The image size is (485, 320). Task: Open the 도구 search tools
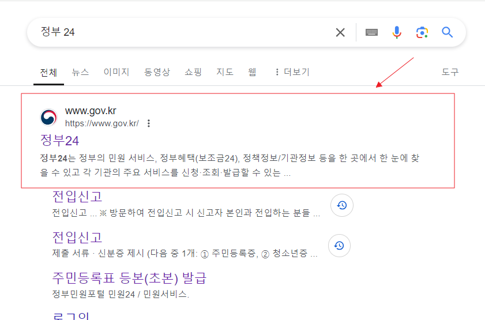click(x=450, y=72)
